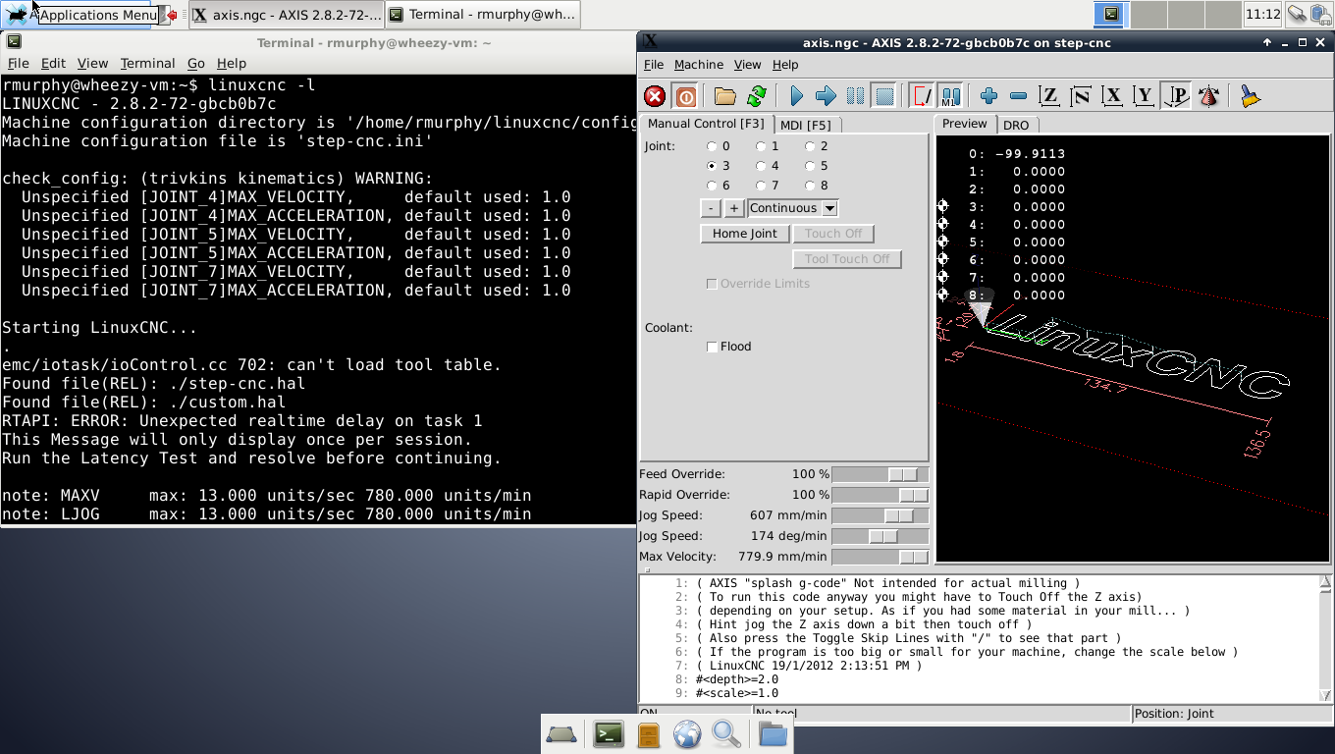Open home folder icon in the dock
The image size is (1335, 754).
(x=774, y=733)
